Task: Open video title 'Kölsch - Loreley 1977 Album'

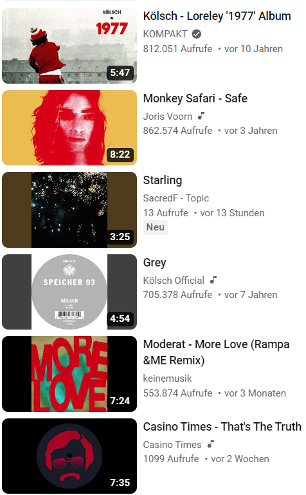Action: [x=217, y=16]
